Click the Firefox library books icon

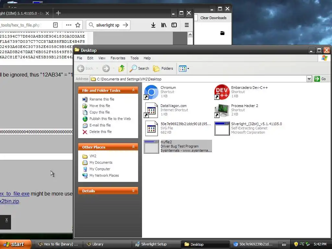[164, 25]
